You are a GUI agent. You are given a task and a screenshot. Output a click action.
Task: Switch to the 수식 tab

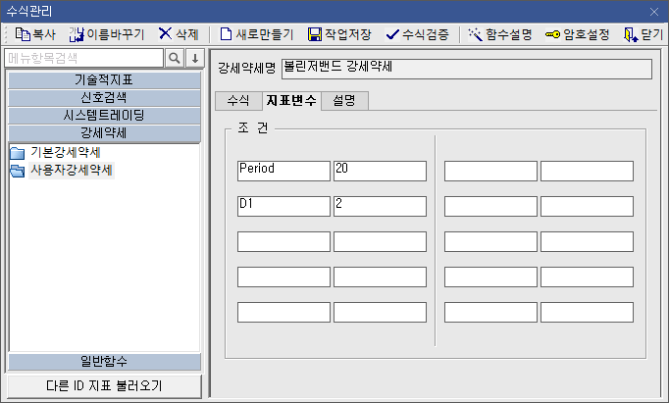238,101
